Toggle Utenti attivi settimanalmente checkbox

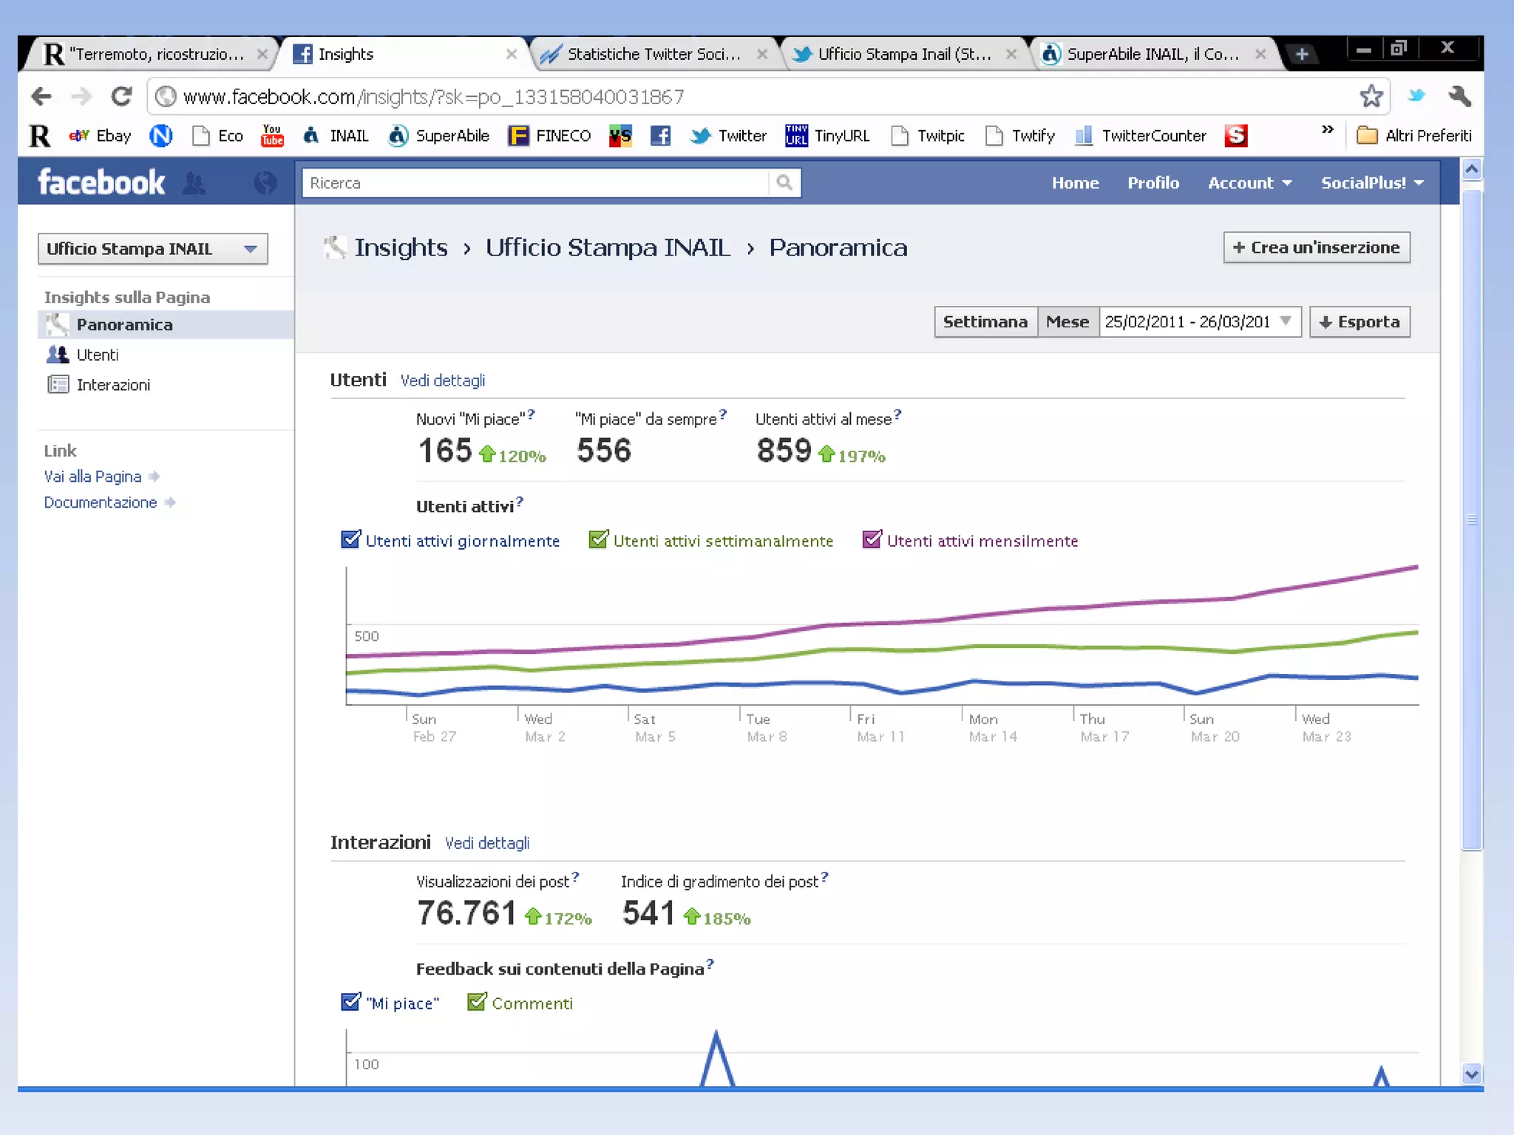[x=598, y=540]
